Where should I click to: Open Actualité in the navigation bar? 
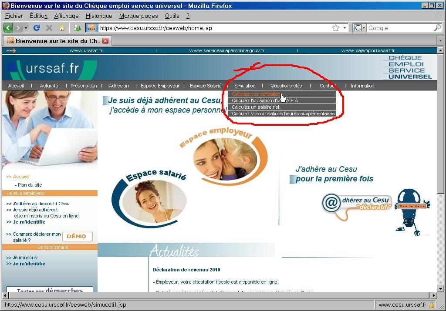pyautogui.click(x=49, y=86)
